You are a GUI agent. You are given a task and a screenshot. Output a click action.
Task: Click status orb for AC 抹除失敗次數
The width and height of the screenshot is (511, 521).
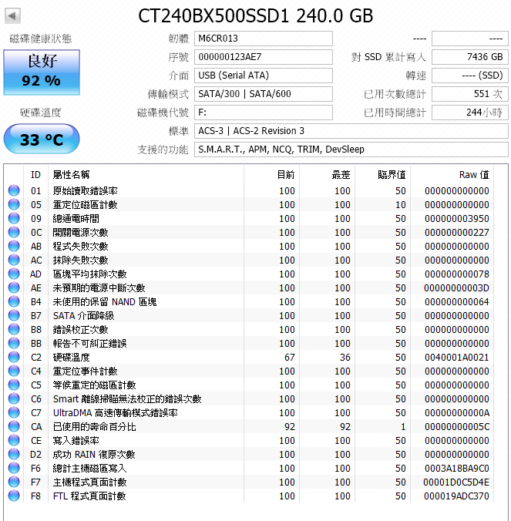[14, 260]
